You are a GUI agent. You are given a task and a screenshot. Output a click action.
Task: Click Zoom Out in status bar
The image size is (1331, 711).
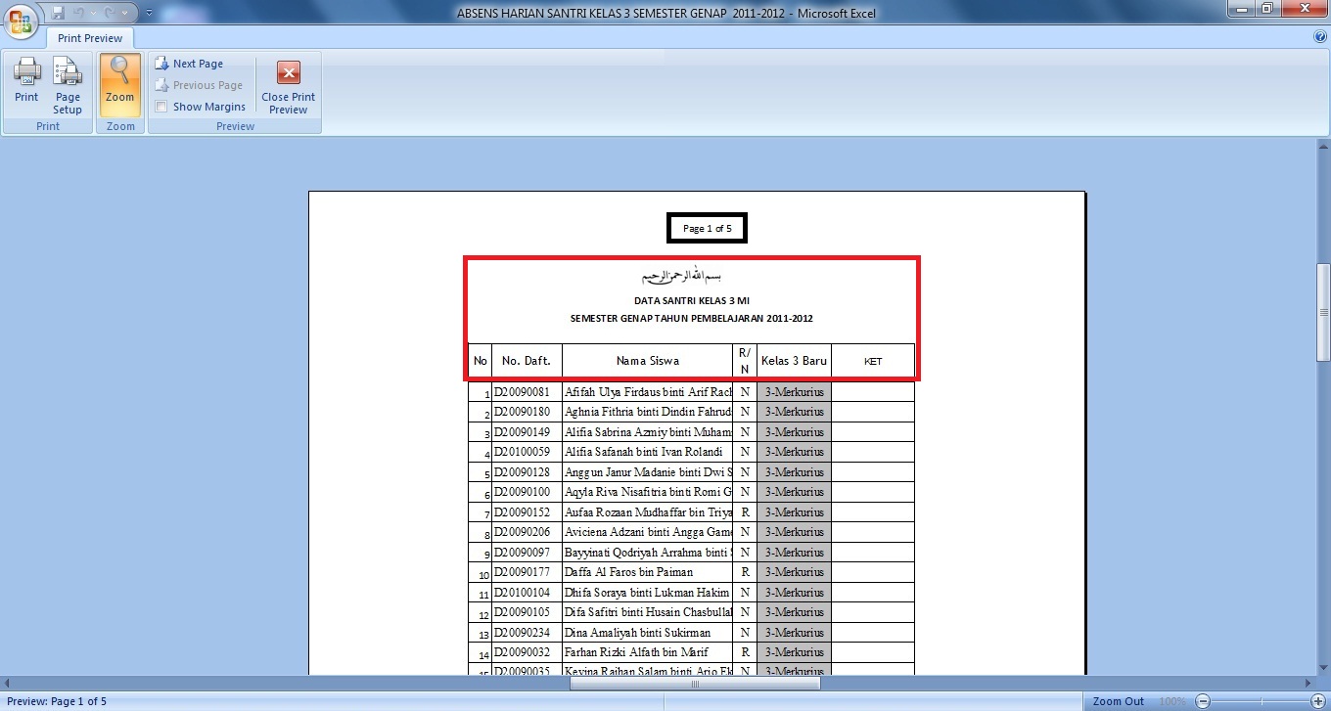1118,701
